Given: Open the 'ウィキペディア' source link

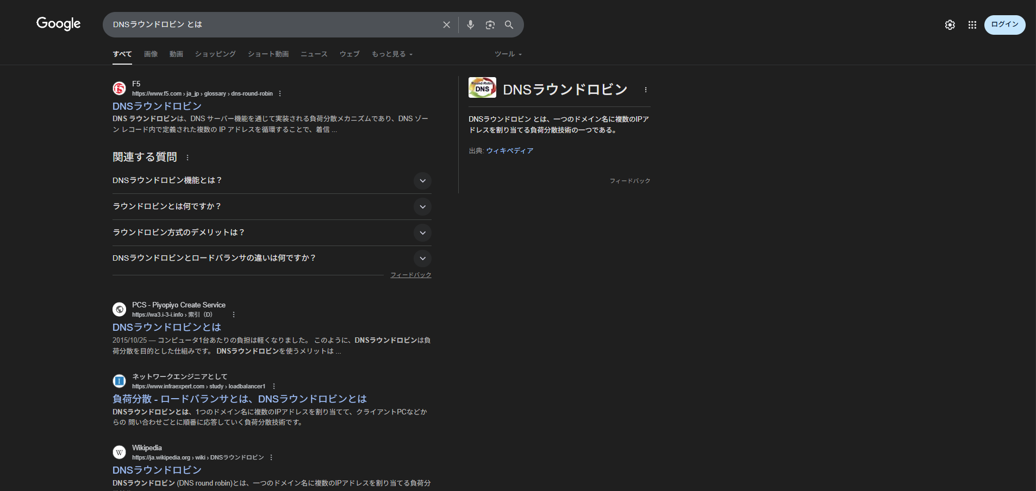Looking at the screenshot, I should tap(509, 151).
